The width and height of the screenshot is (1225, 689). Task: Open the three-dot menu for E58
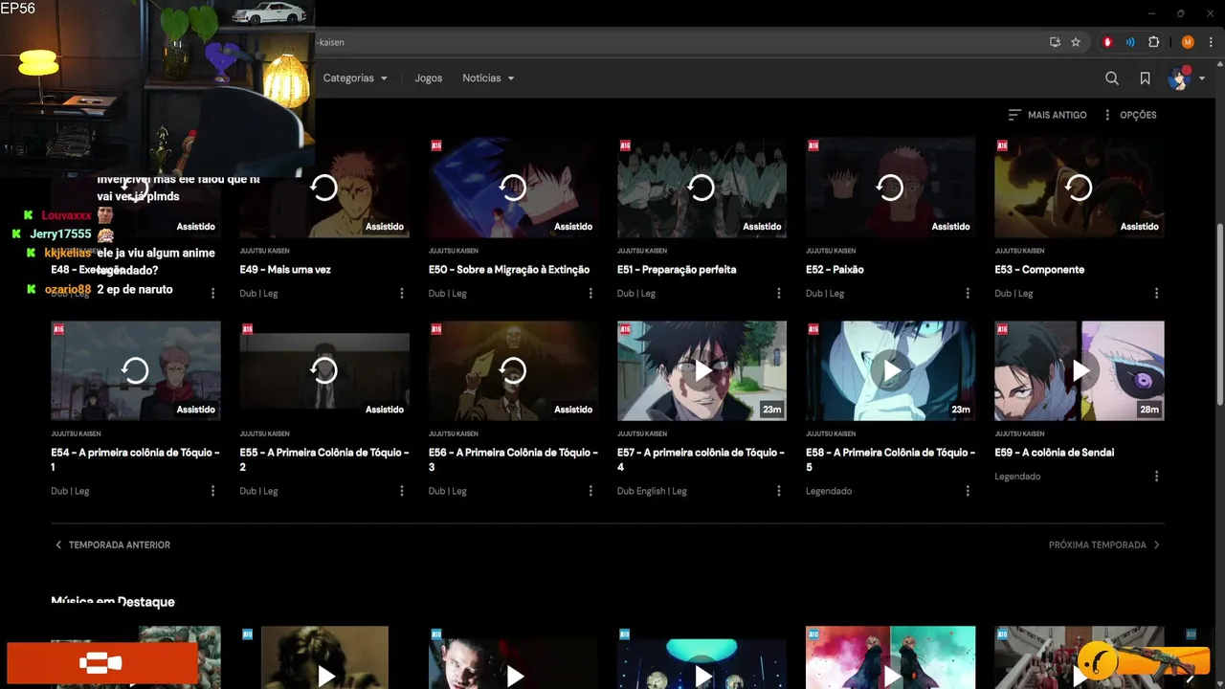[968, 491]
